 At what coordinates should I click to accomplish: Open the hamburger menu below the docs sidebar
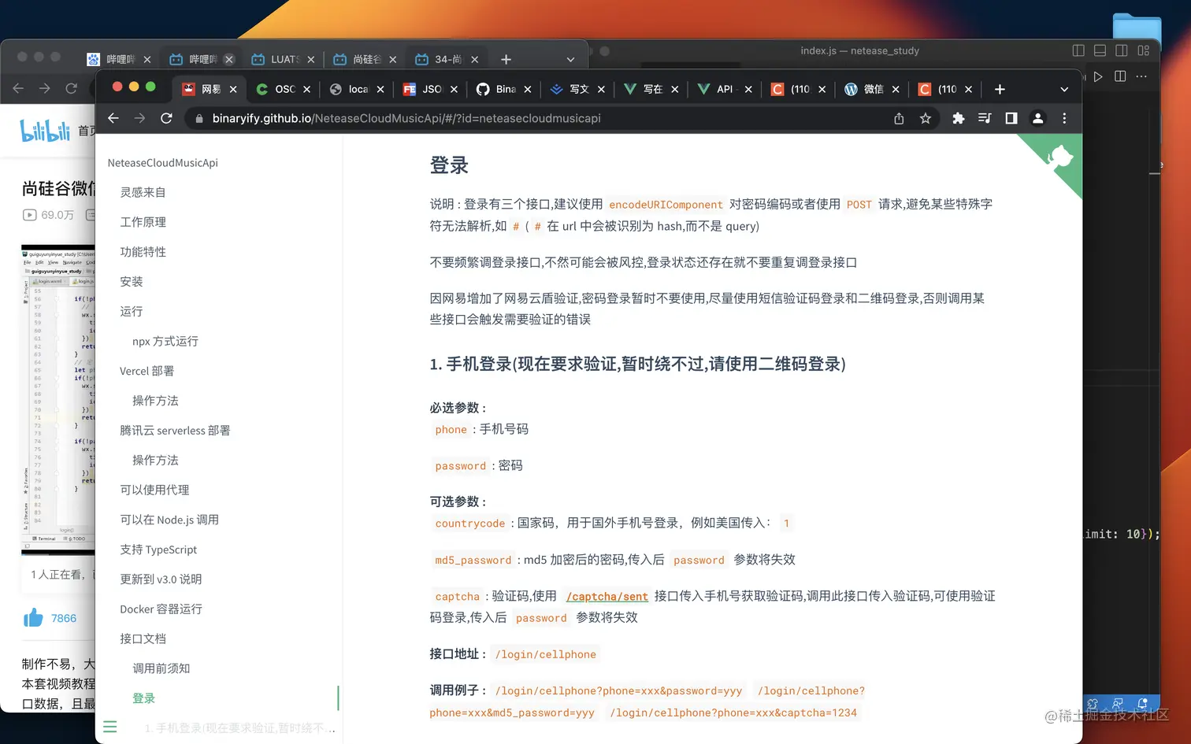pyautogui.click(x=109, y=727)
